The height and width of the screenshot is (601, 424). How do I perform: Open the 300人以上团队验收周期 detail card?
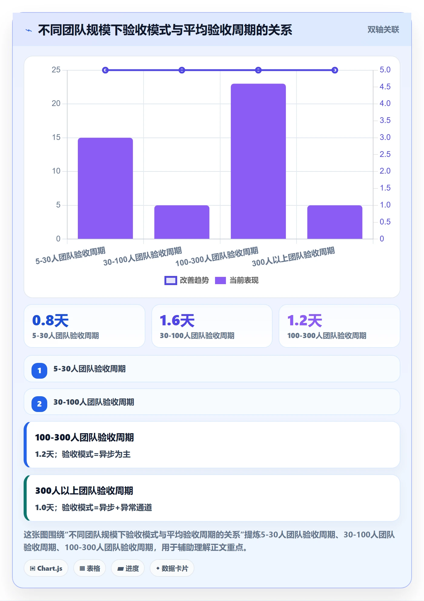212,498
